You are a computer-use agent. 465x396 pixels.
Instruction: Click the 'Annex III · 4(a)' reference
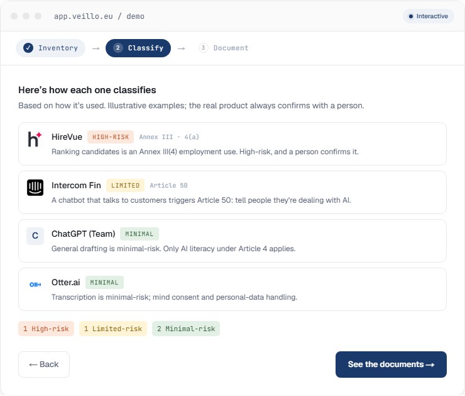click(169, 137)
